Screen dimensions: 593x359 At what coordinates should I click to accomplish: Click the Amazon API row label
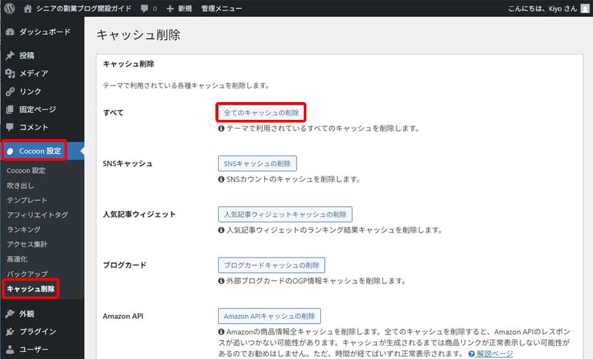coord(123,316)
